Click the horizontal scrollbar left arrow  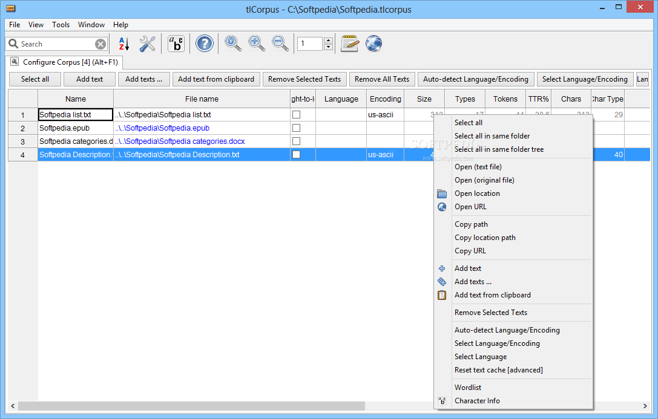pos(13,406)
